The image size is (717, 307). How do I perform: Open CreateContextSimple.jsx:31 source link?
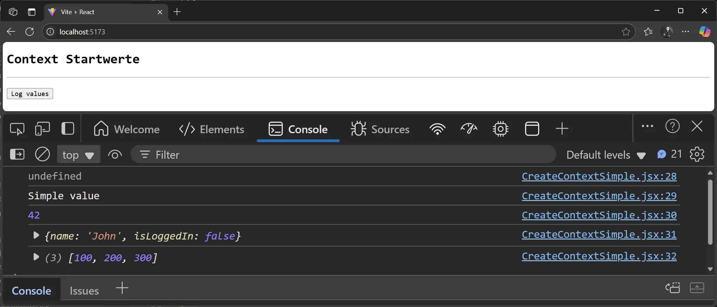(599, 234)
